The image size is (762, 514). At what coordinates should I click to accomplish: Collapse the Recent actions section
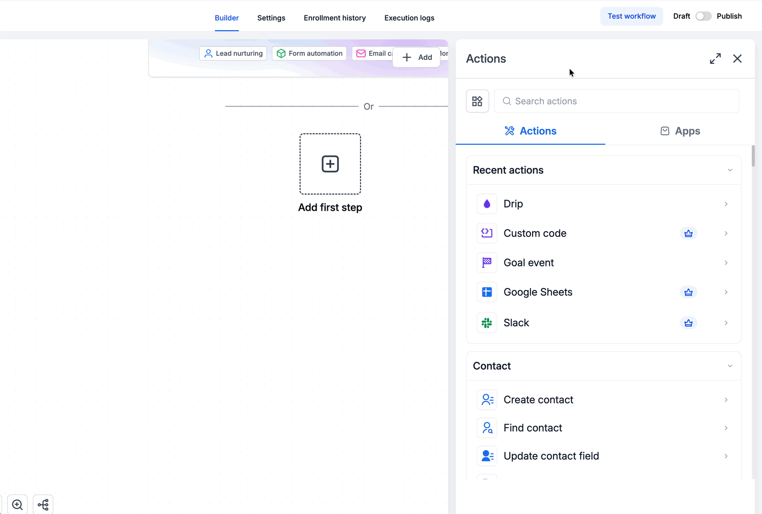coord(730,170)
